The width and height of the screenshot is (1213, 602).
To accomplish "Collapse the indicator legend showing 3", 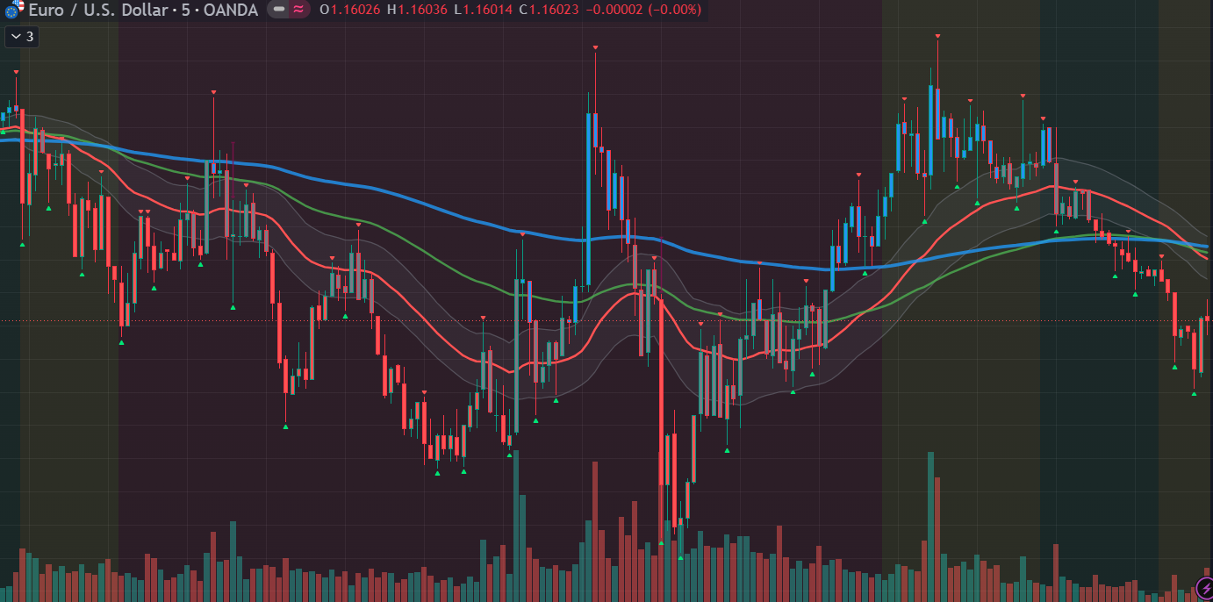I will [21, 37].
